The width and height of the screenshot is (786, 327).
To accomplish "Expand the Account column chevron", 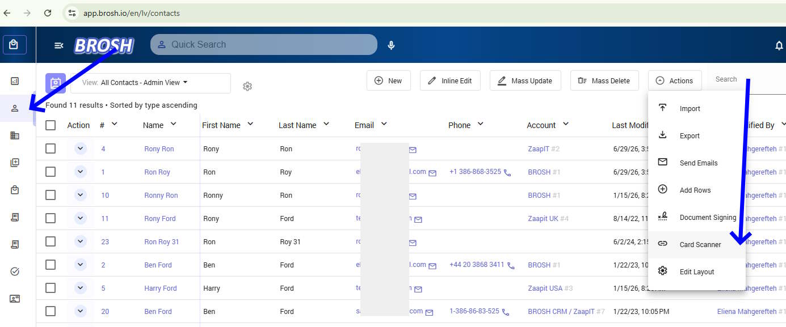I will coord(565,124).
